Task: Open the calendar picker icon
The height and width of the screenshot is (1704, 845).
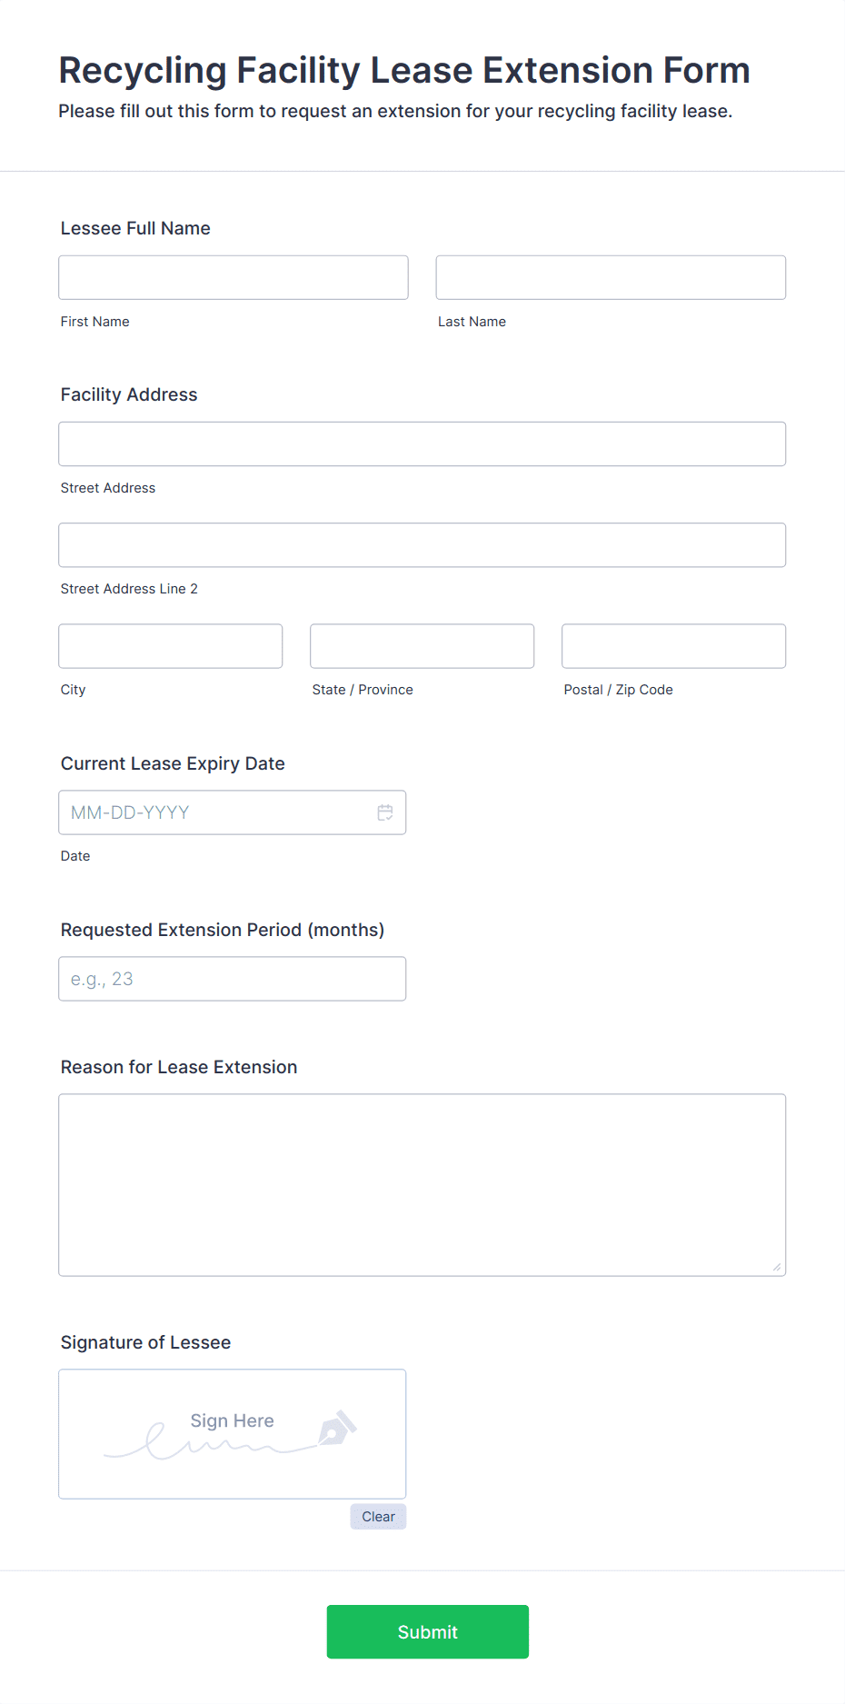Action: (385, 812)
